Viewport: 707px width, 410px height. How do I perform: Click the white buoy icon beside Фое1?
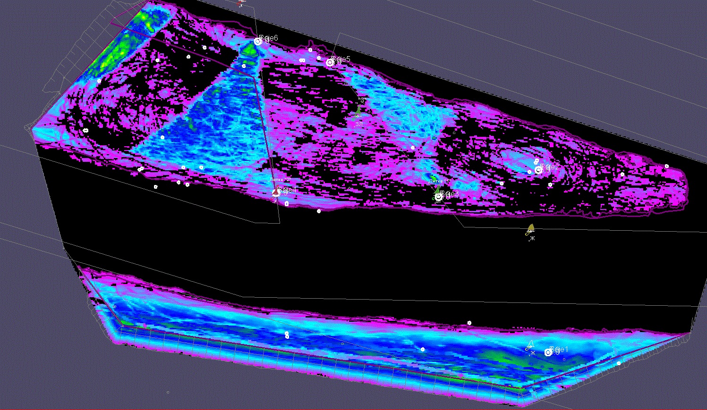pyautogui.click(x=531, y=346)
